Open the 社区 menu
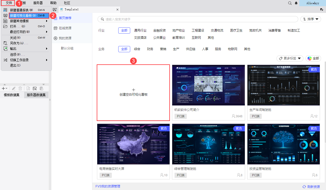The width and height of the screenshot is (326, 190). (67, 3)
